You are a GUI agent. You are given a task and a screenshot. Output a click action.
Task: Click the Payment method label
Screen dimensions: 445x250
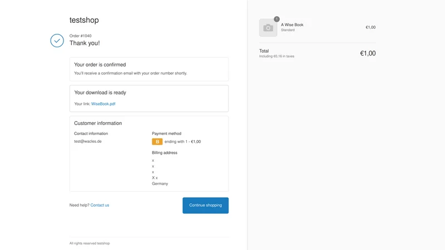[166, 133]
